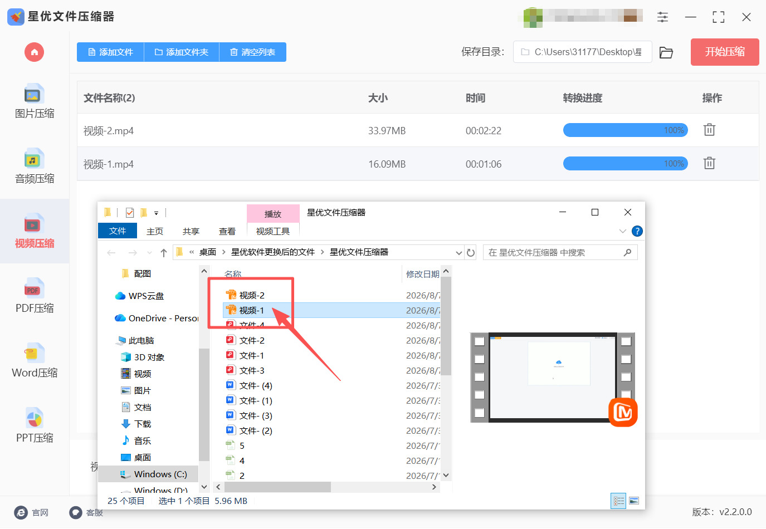Open the 图片压缩 image compression tool
Viewport: 766px width, 529px height.
(34, 102)
